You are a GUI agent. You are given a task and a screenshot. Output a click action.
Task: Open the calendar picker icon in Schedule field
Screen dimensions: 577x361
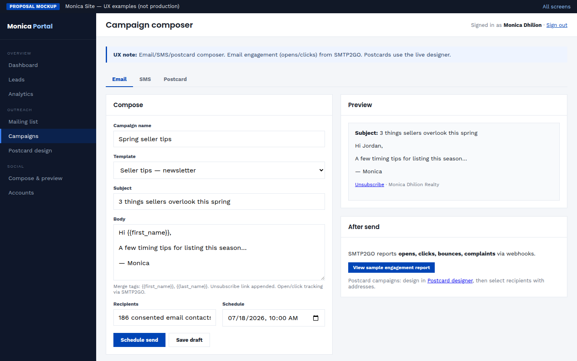pos(316,318)
